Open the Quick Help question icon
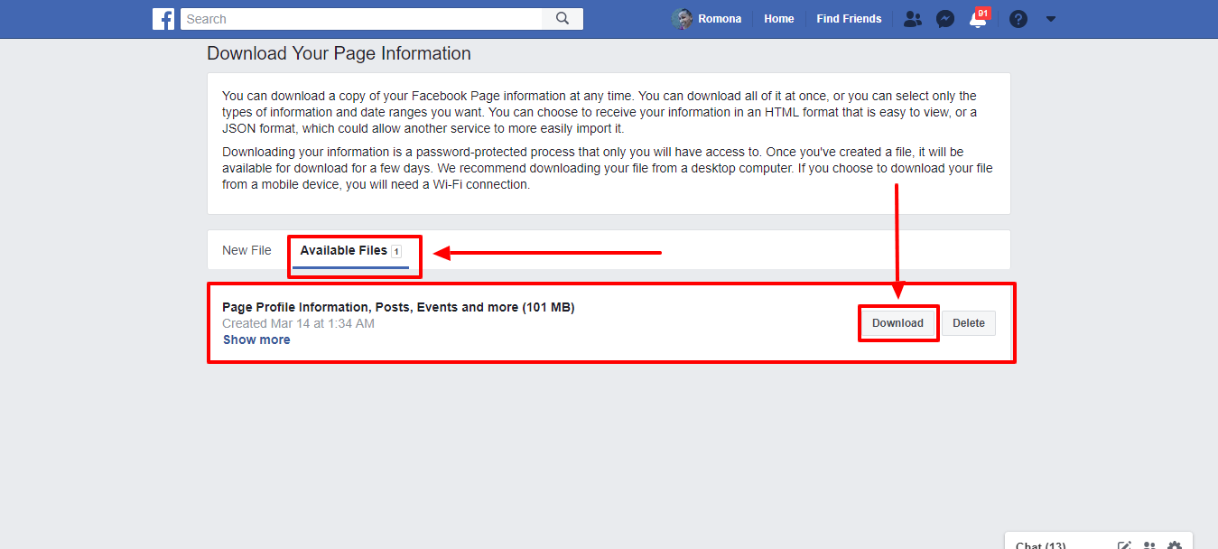Image resolution: width=1218 pixels, height=549 pixels. pos(1018,19)
